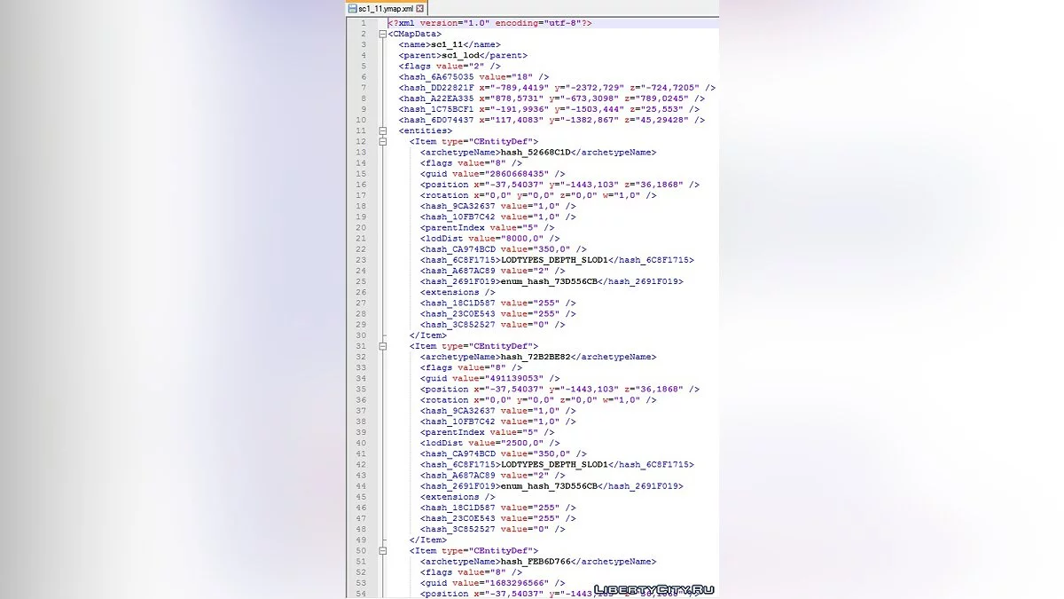This screenshot has width=1064, height=599.
Task: Click the save icon on sc1_11.ymap.xml tab
Action: pos(353,8)
